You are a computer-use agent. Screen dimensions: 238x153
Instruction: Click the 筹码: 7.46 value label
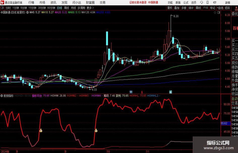109,96
